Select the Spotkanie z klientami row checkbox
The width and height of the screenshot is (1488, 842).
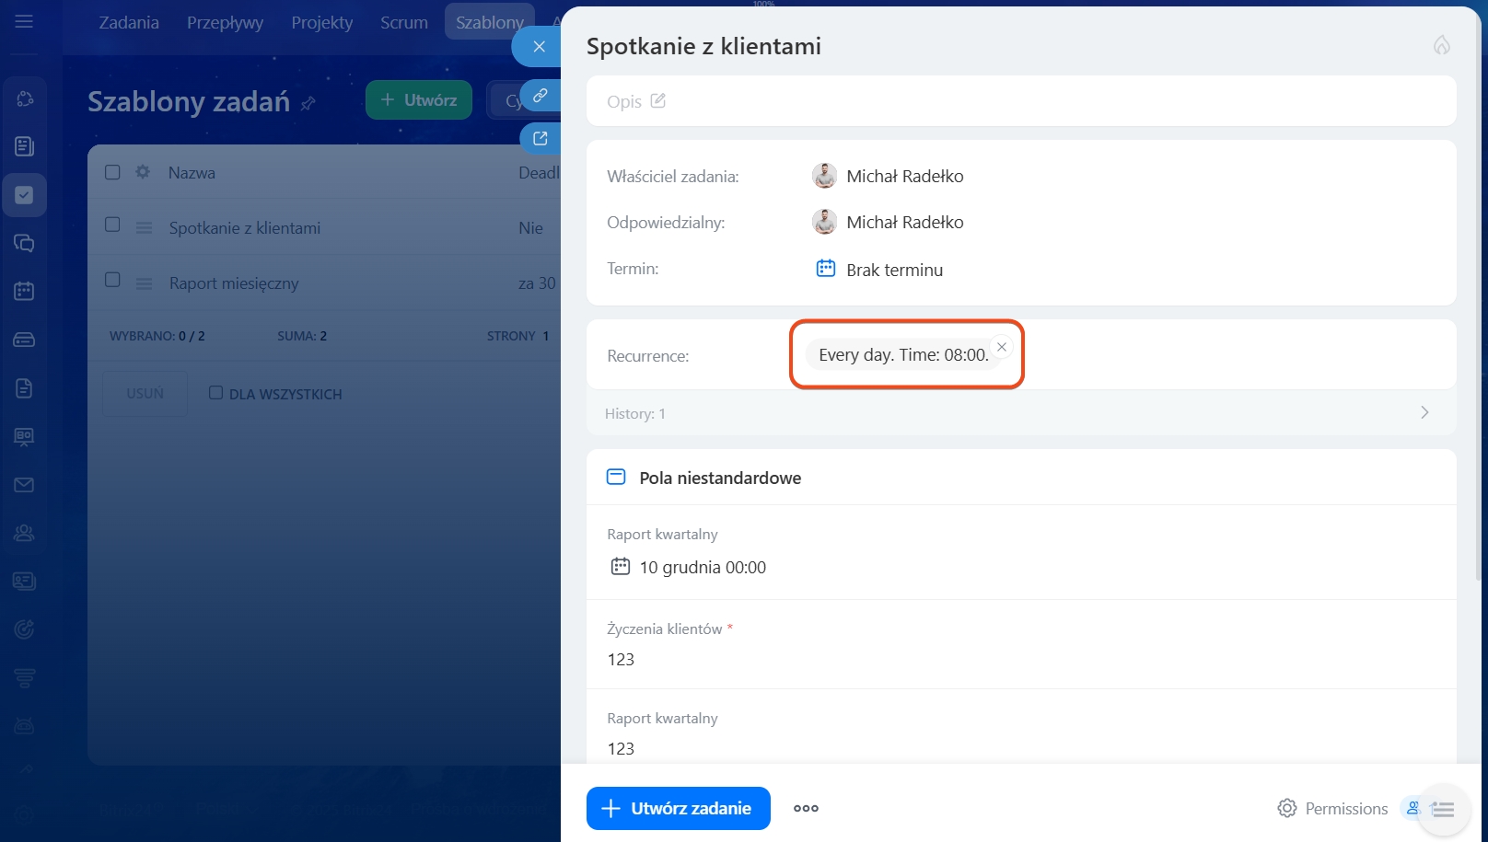point(112,225)
